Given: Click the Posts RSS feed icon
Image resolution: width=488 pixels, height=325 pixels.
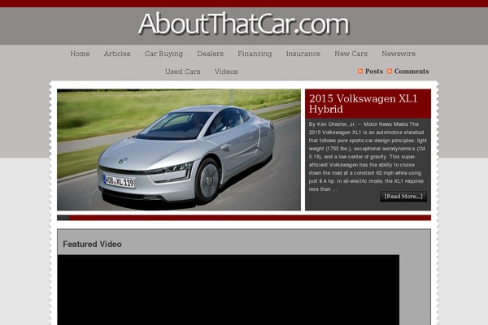Looking at the screenshot, I should pos(360,71).
